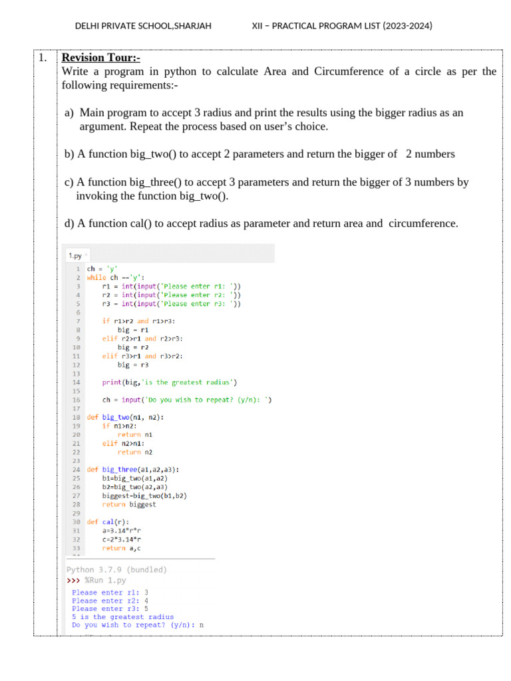
Task: Click code line 'return n1'
Action: (x=135, y=434)
